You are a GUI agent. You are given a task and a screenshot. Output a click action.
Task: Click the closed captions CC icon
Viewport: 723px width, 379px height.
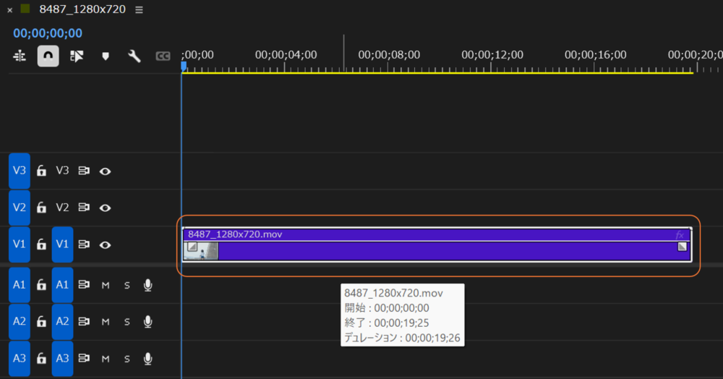(163, 56)
